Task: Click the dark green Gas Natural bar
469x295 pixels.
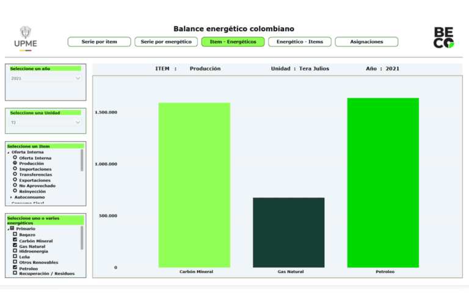Action: click(x=288, y=232)
